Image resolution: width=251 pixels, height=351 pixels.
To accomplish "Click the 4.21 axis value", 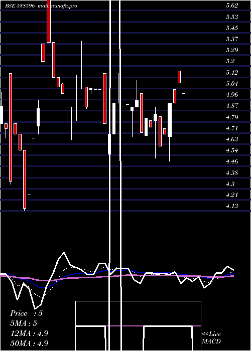I will coord(232,195).
